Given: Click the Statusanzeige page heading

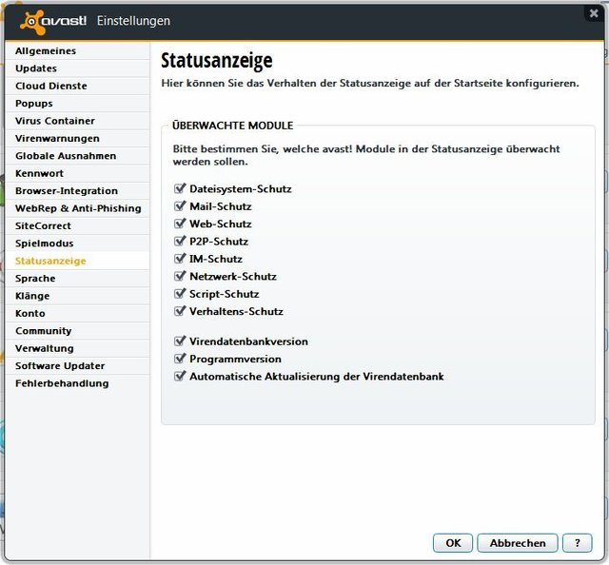Looking at the screenshot, I should 217,61.
